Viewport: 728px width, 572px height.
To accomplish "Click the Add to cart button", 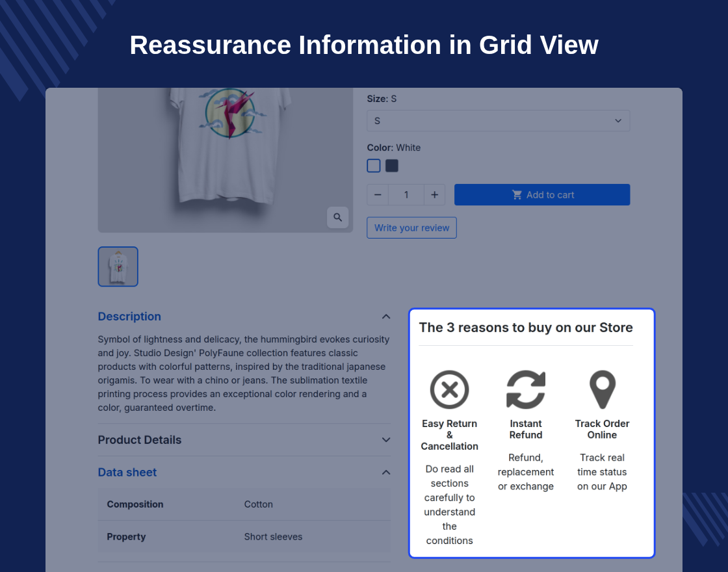I will tap(542, 194).
